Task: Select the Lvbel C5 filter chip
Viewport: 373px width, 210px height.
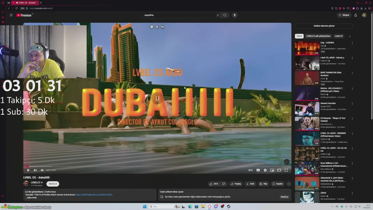Action: (x=339, y=36)
